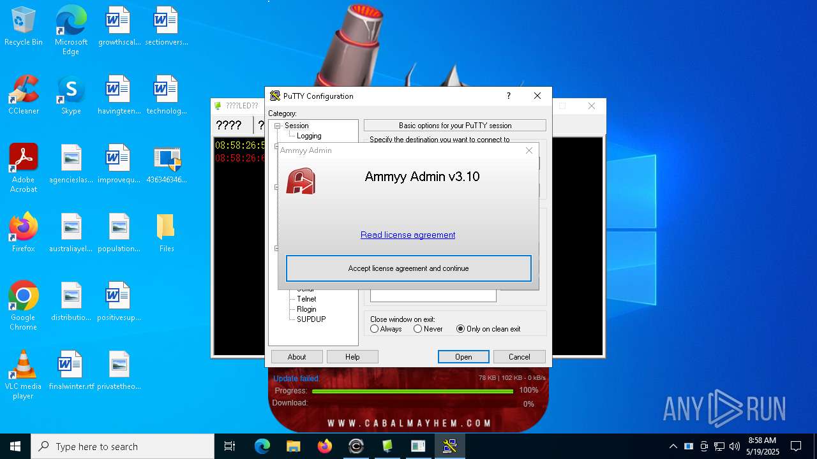Open the havingteen Word document icon
This screenshot has width=817, height=459.
pos(119,96)
